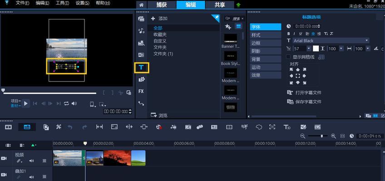This screenshot has height=181, width=385.
Task: Click the upload arrow icon beside 共享
Action: pos(238,5)
